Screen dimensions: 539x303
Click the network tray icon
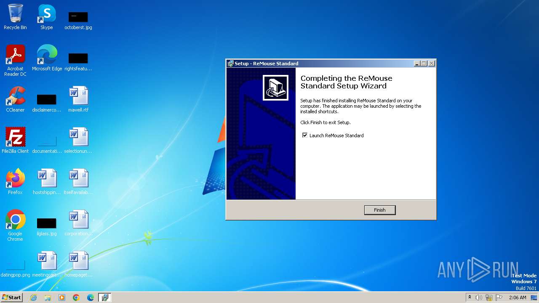[489, 298]
